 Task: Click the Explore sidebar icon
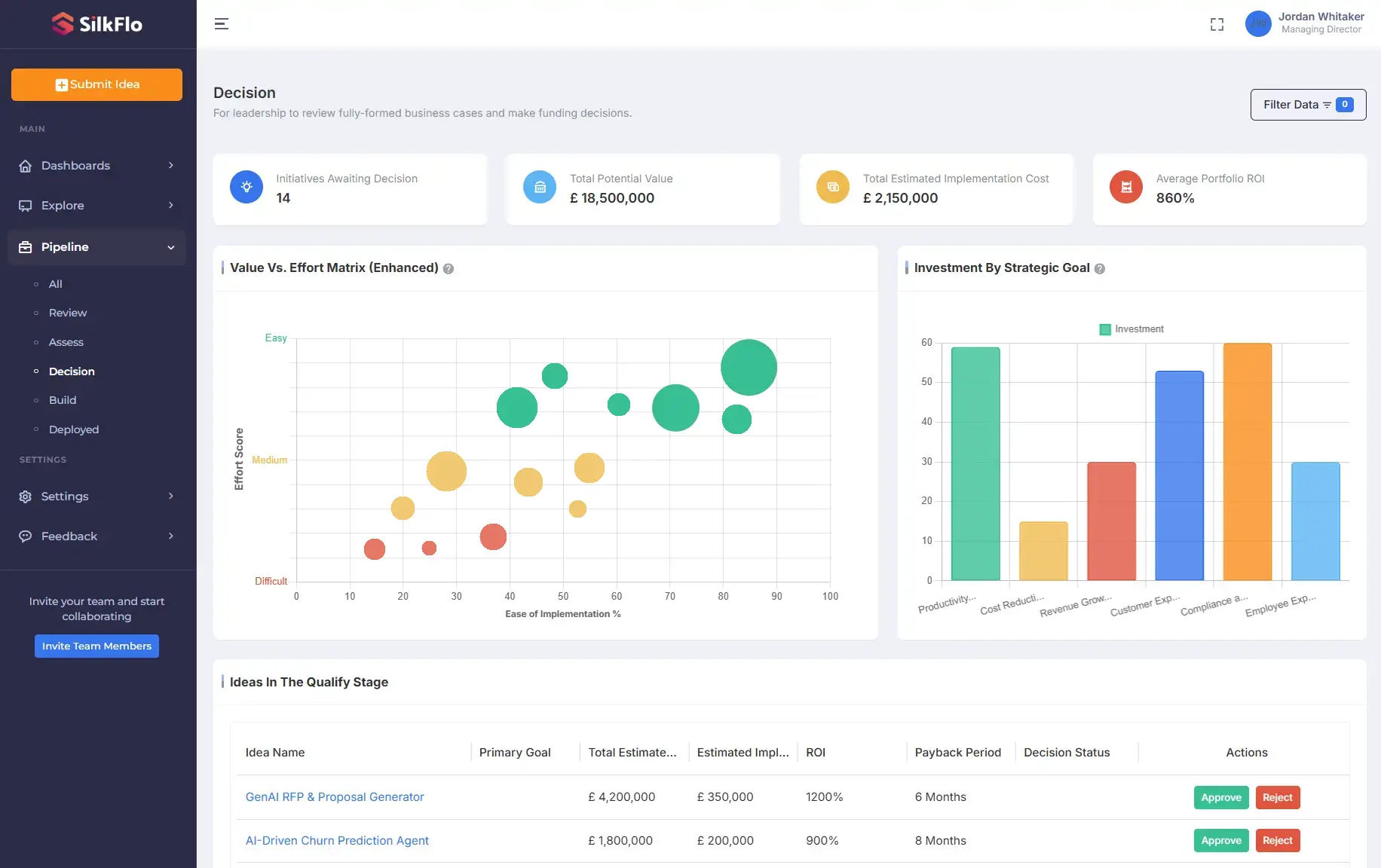(x=26, y=206)
